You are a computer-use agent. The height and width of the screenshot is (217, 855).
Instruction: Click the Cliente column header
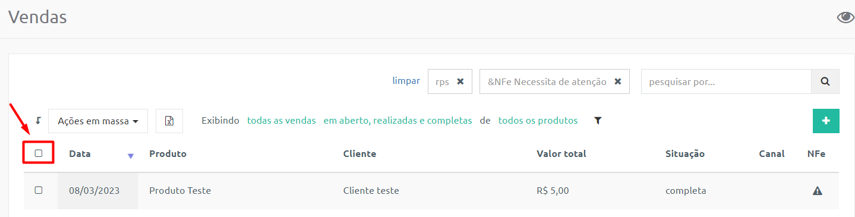click(x=359, y=153)
